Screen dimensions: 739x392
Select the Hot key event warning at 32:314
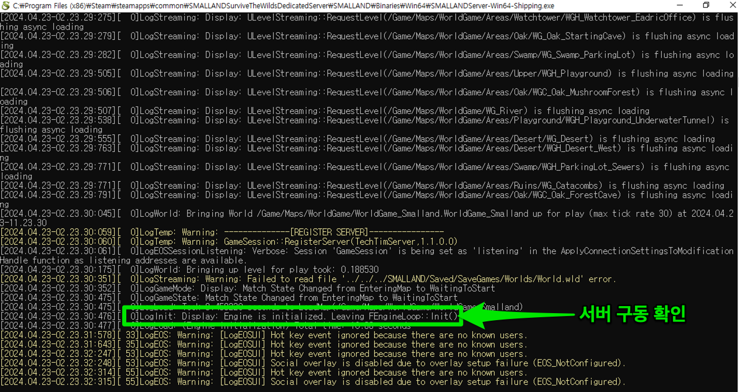[x=264, y=373]
